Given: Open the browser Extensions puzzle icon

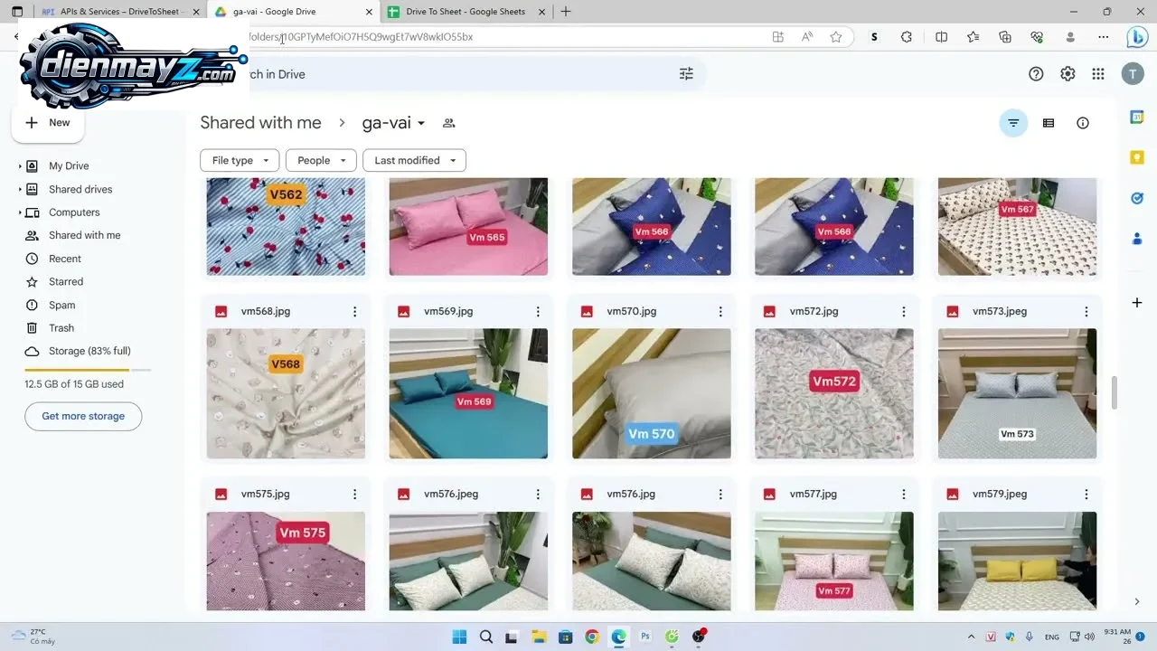Looking at the screenshot, I should [x=907, y=37].
